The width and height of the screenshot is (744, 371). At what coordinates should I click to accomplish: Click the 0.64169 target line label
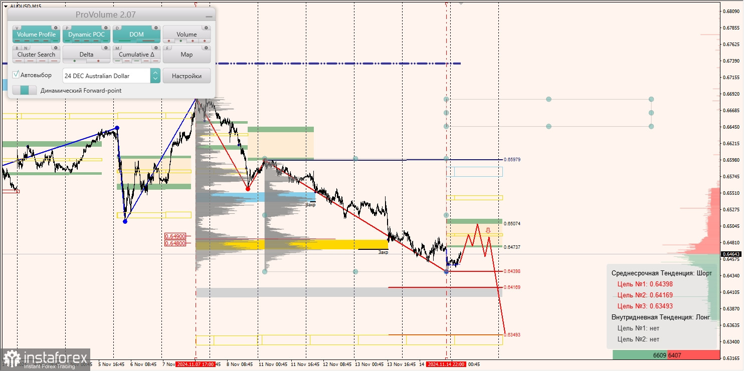(512, 288)
